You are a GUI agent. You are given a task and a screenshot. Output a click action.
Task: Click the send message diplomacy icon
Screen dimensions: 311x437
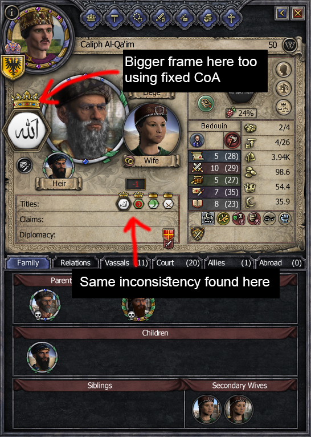point(24,165)
